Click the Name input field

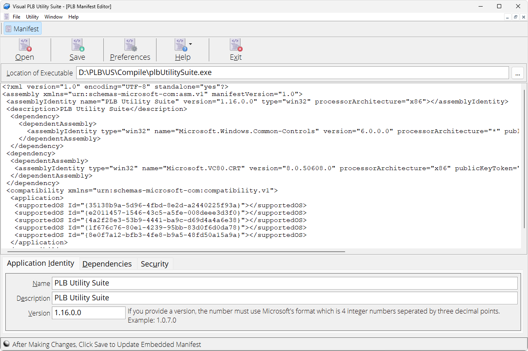(x=285, y=283)
